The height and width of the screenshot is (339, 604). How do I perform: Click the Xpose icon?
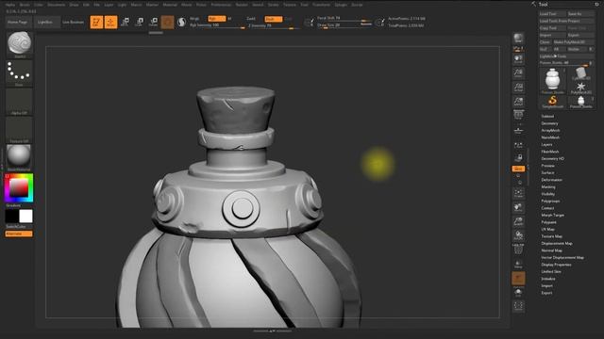(518, 306)
